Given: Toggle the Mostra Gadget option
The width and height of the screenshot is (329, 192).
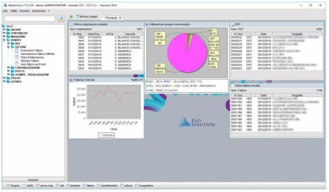Looking at the screenshot, I should coord(85,16).
